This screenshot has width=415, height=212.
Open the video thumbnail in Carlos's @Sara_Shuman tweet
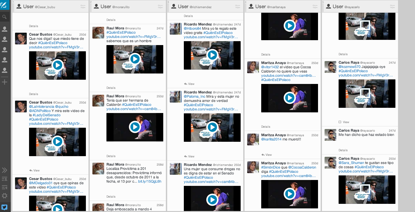367,189
